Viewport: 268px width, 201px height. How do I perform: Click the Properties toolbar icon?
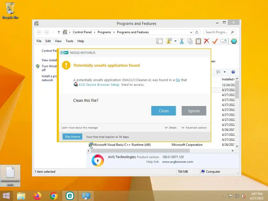pyautogui.click(x=224, y=41)
